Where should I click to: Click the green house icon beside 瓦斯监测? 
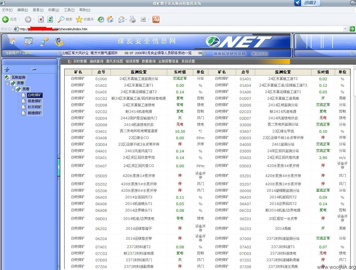(x=7, y=77)
